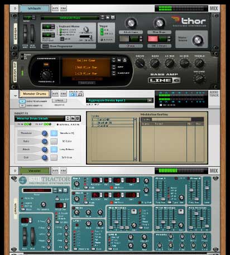Click the Thor pitch bend wheel
The height and width of the screenshot is (255, 230).
[25, 34]
